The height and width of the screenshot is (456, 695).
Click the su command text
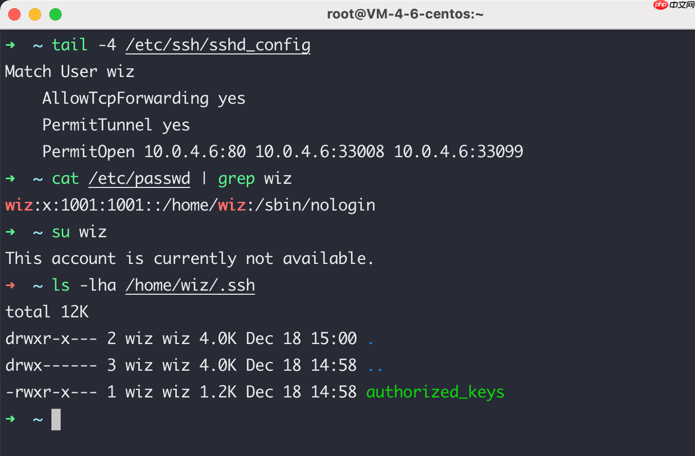(x=61, y=232)
